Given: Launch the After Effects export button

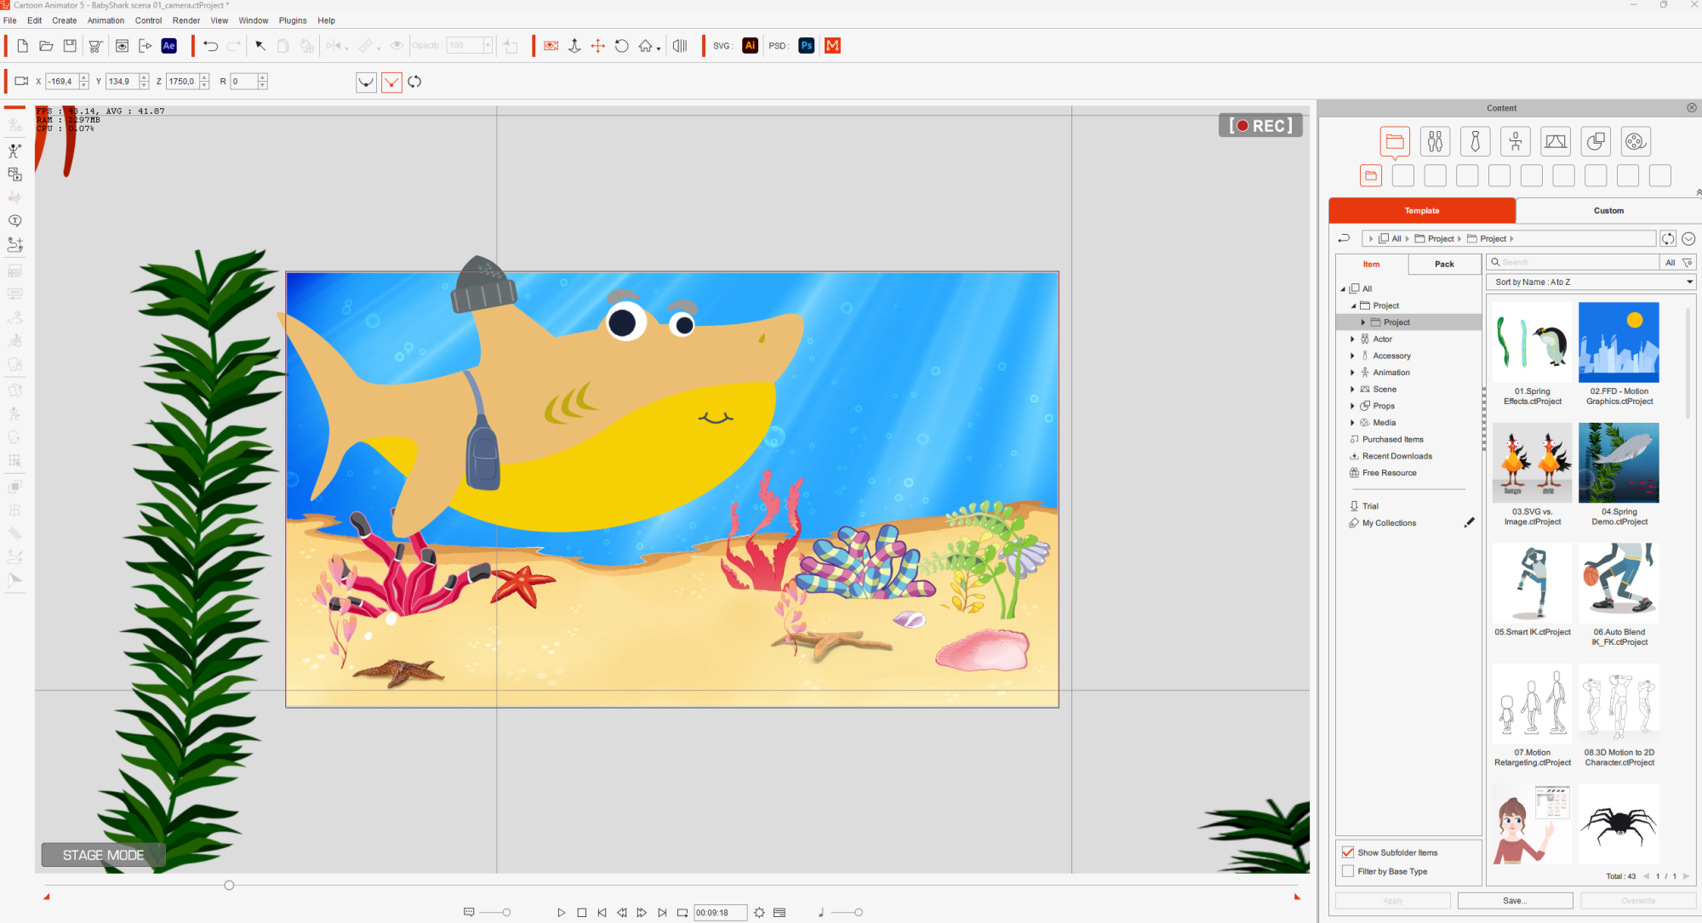Looking at the screenshot, I should [169, 46].
